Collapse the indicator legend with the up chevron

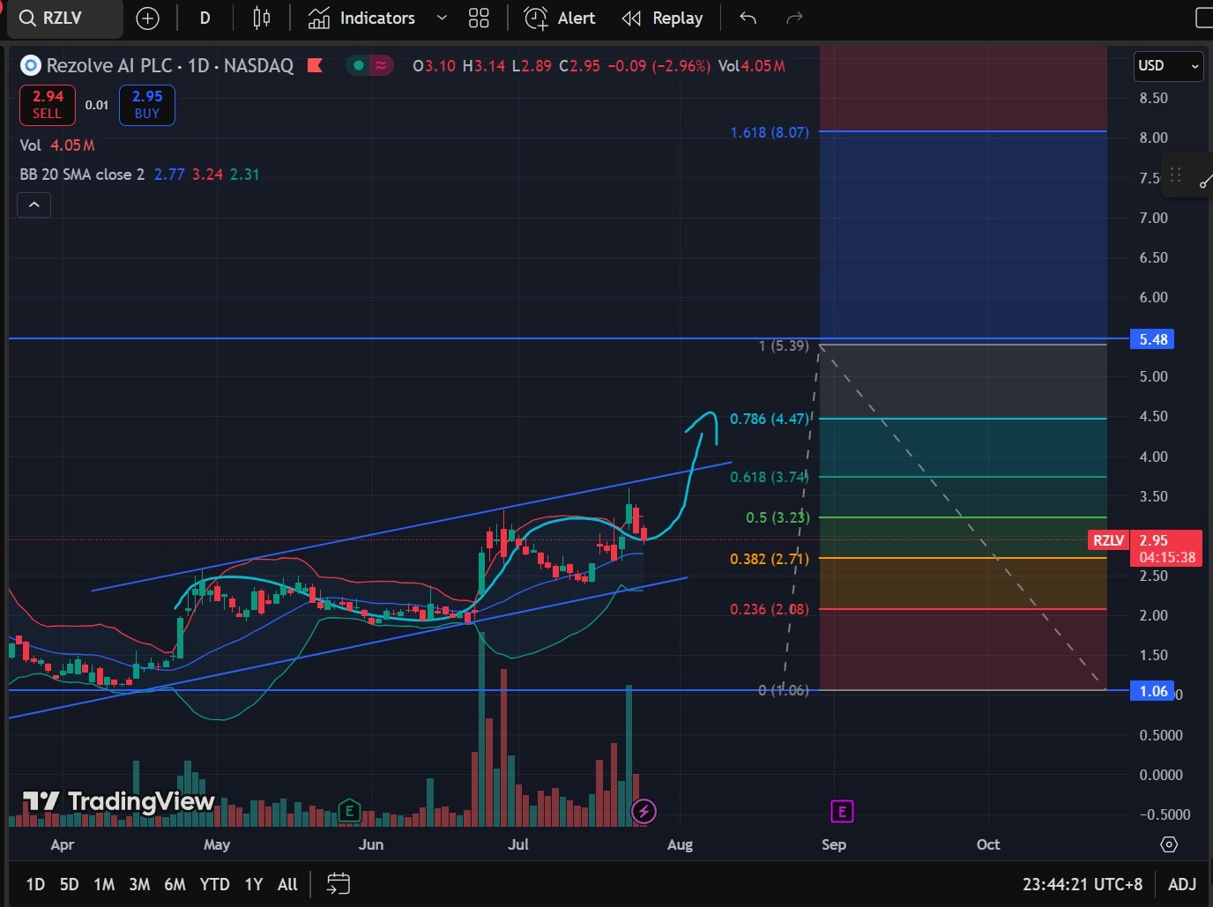(33, 204)
